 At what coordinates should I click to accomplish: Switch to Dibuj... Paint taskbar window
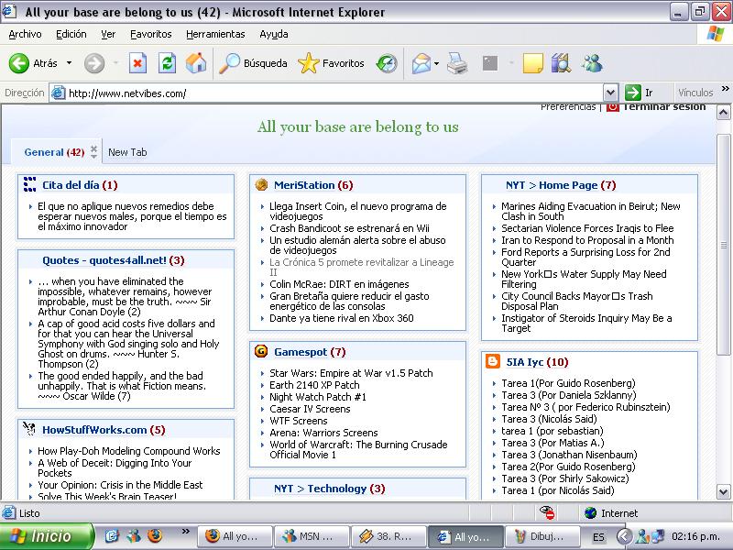click(x=542, y=536)
